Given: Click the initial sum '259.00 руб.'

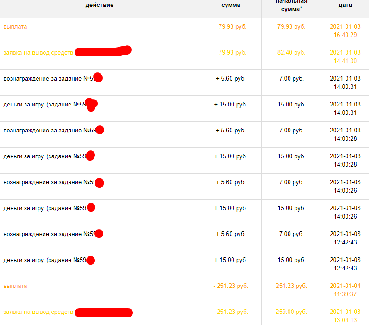Looking at the screenshot, I should (x=291, y=312).
